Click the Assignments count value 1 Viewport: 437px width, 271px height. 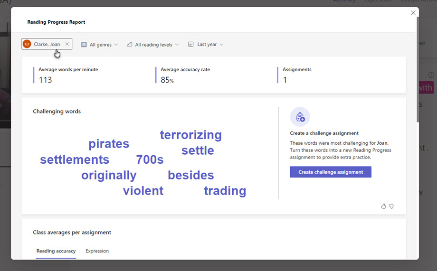point(285,80)
